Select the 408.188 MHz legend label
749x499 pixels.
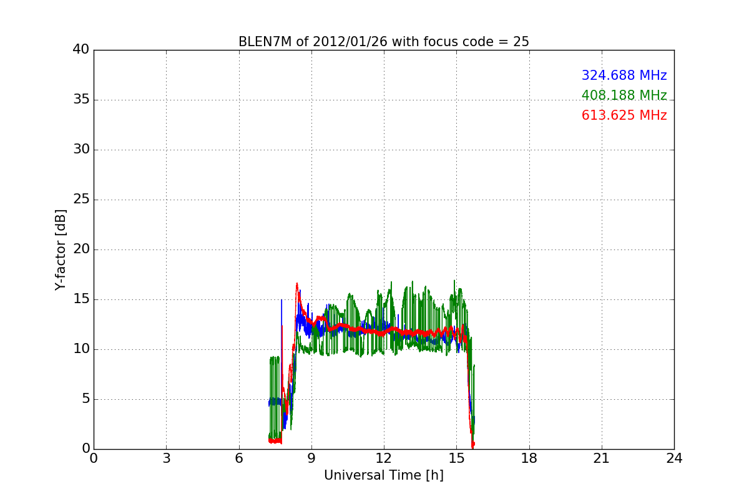(x=624, y=95)
